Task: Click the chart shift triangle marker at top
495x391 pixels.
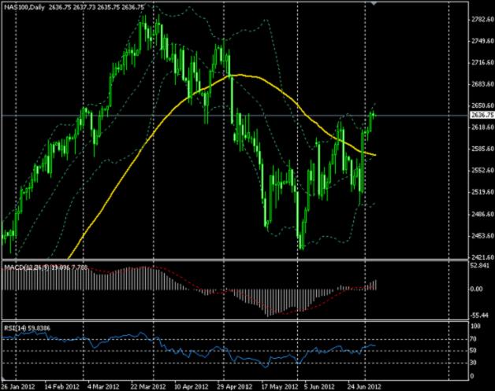Action: click(374, 3)
